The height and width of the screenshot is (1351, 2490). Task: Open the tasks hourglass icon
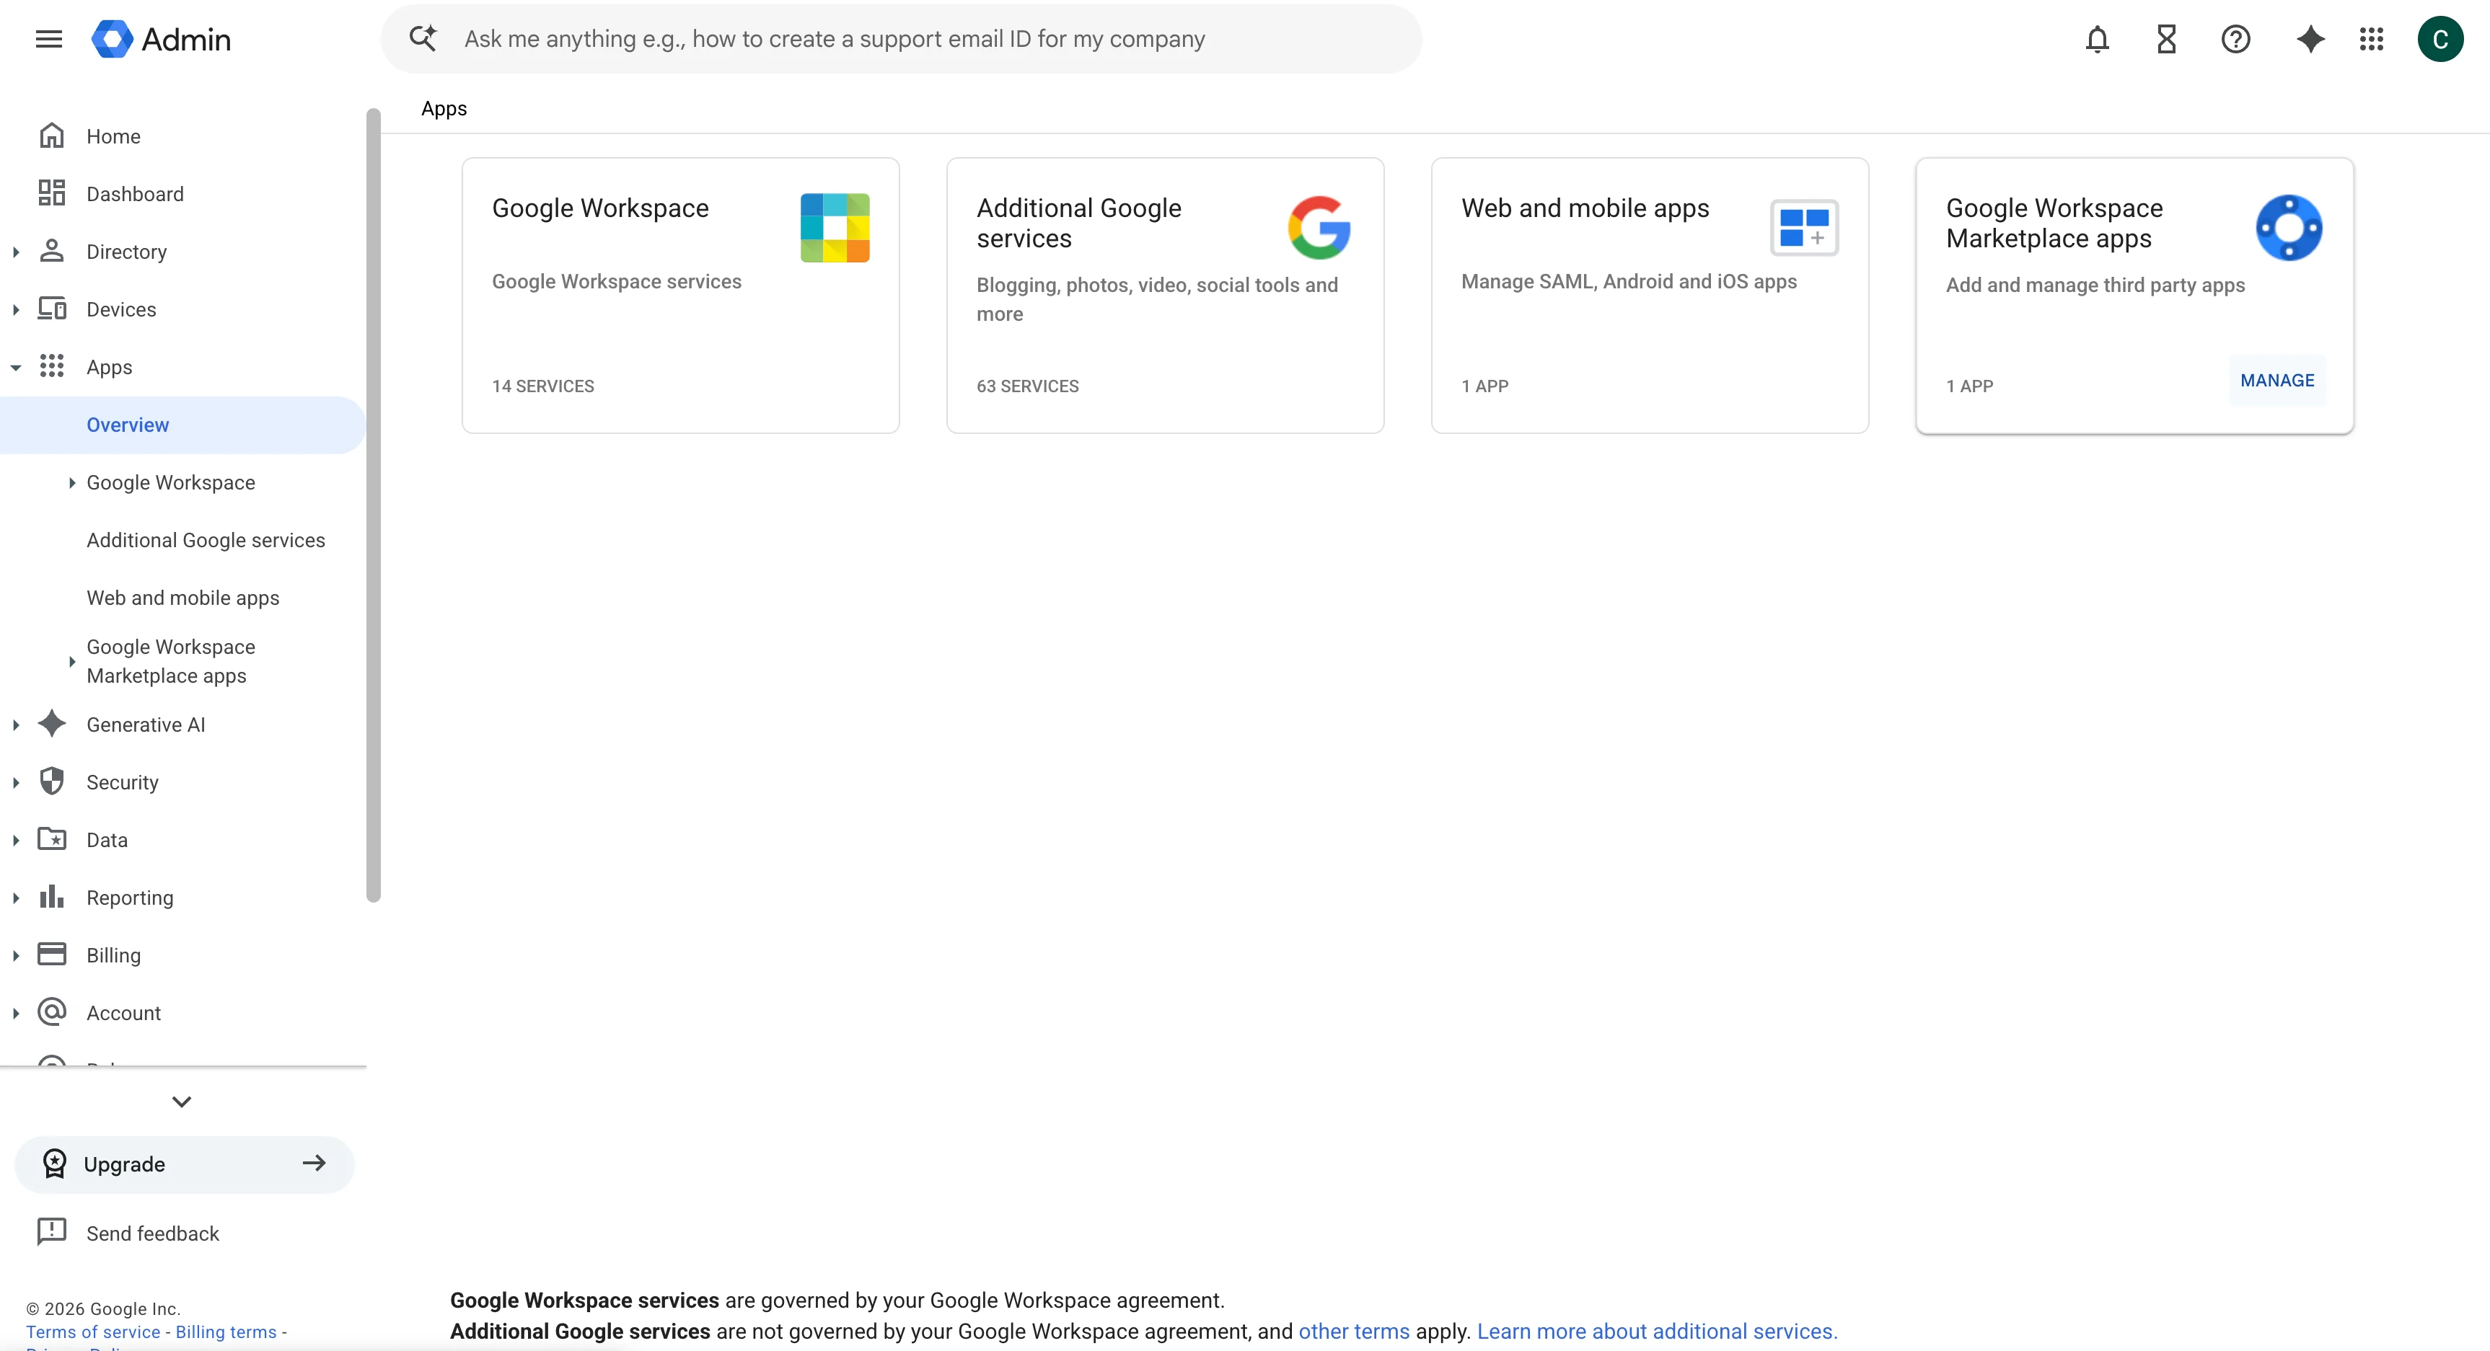coord(2166,39)
